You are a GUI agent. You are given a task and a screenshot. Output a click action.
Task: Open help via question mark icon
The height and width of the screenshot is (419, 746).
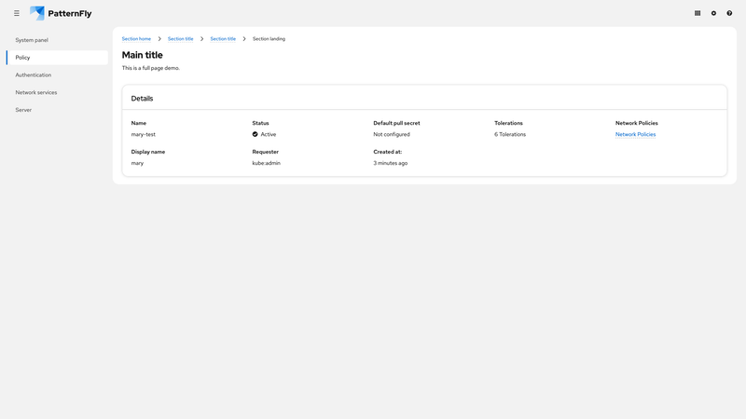tap(729, 13)
